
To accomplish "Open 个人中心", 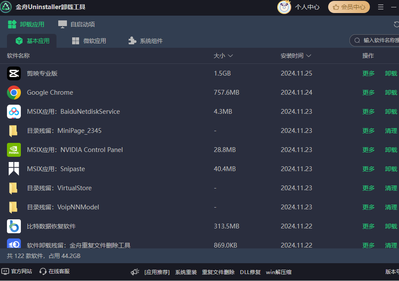I will pos(307,7).
